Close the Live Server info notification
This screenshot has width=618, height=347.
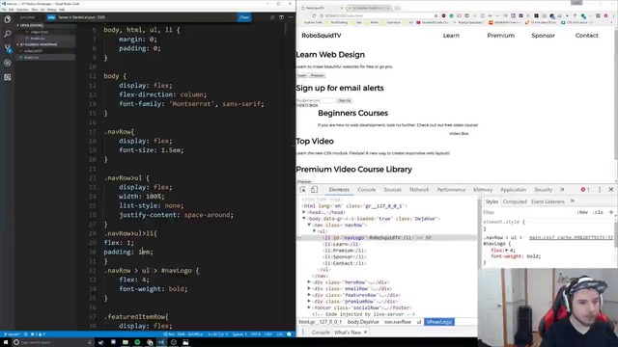[244, 17]
